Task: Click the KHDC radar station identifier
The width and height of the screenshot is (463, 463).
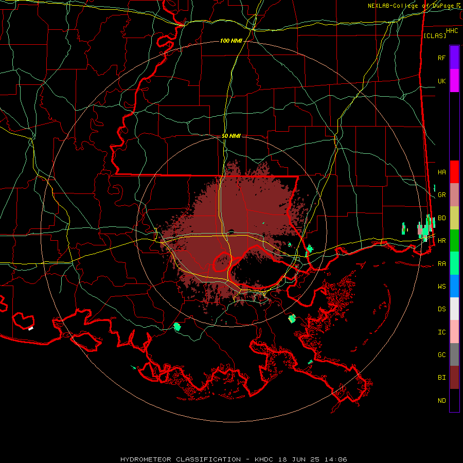Action: coord(264,459)
